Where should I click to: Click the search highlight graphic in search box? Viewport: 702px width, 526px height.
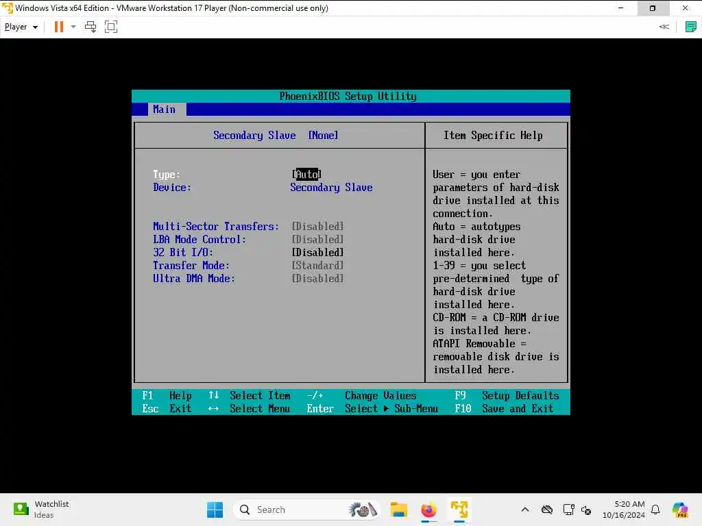point(363,510)
